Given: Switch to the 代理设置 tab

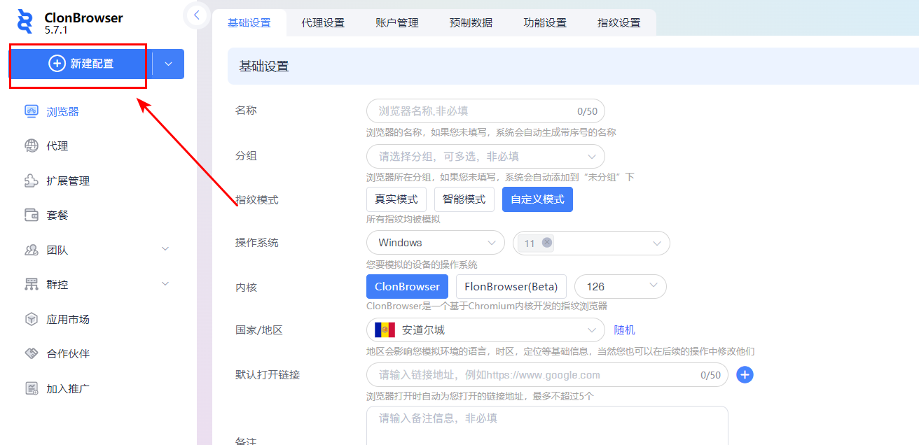Looking at the screenshot, I should (323, 22).
